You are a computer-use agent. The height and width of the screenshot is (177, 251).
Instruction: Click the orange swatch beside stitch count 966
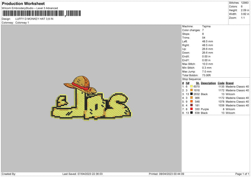click(x=192, y=98)
